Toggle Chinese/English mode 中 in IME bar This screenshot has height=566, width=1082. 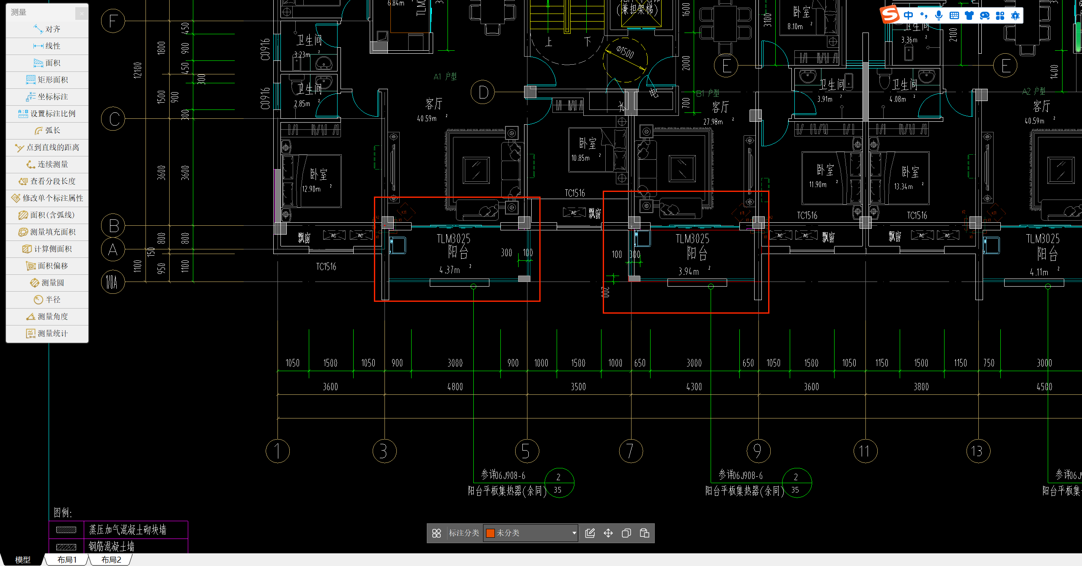point(908,16)
